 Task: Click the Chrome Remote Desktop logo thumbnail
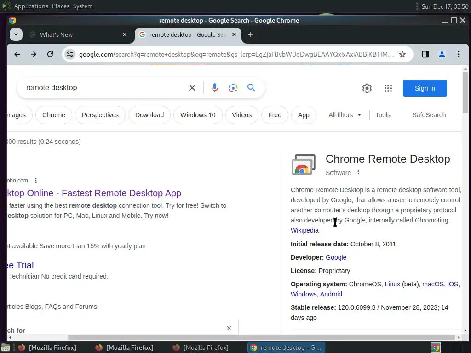coord(304,164)
